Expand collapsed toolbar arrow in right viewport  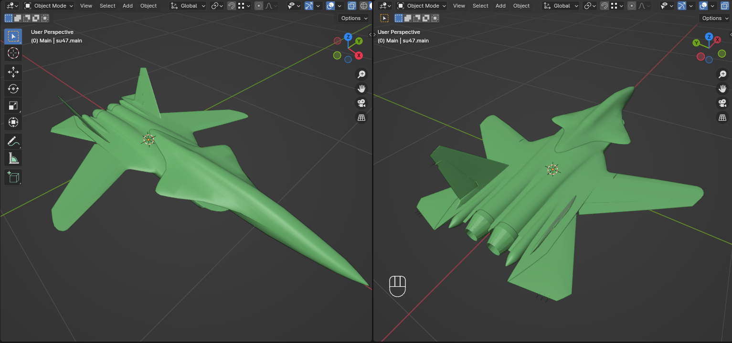point(376,35)
